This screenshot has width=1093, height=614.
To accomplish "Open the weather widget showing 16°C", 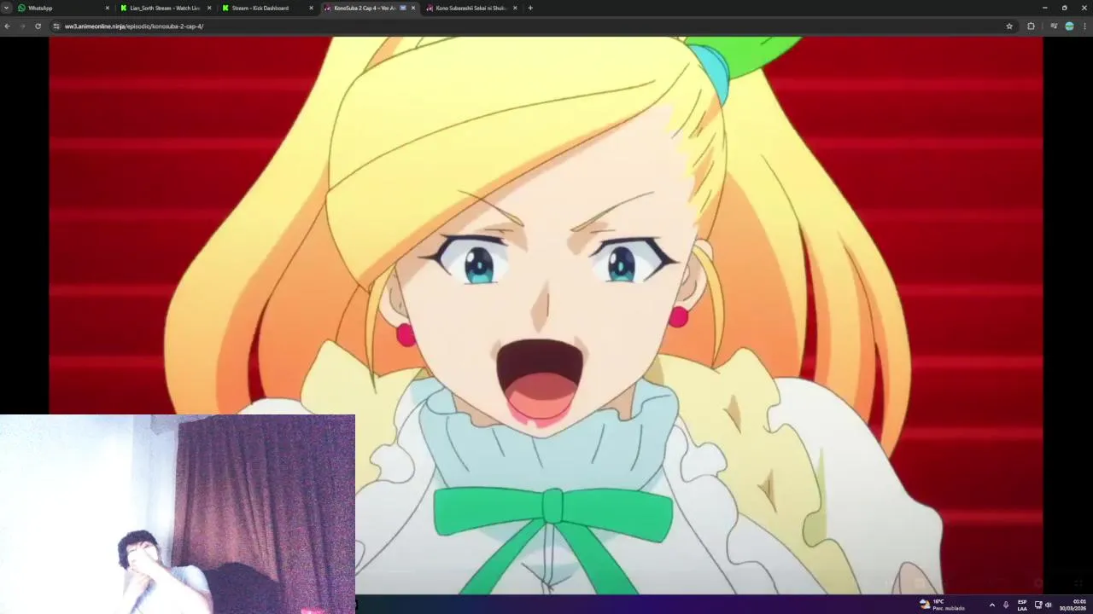I will [x=943, y=605].
